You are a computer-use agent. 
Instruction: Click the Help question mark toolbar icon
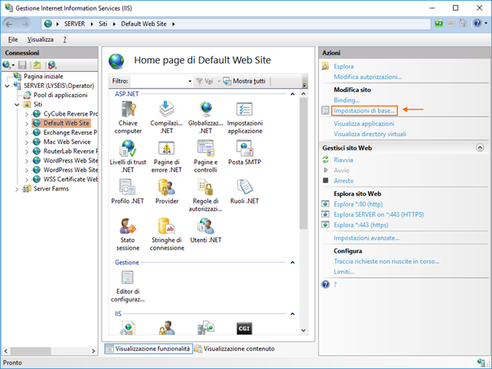tap(477, 23)
